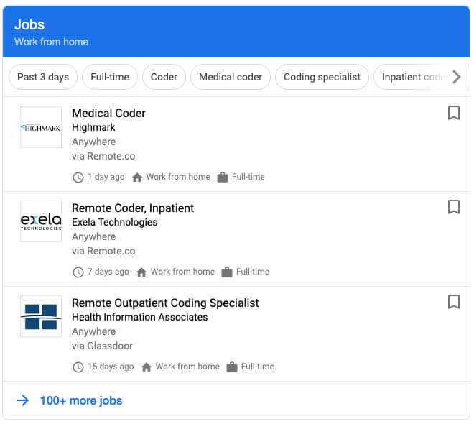Click the arrow icon beside more jobs
474x424 pixels.
coord(23,401)
